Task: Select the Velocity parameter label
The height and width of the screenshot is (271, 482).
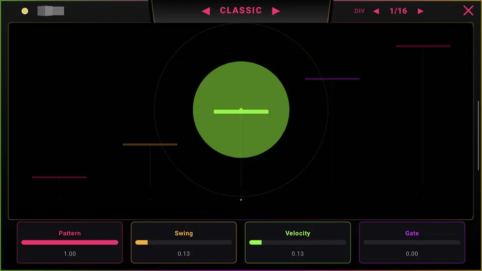Action: point(298,233)
